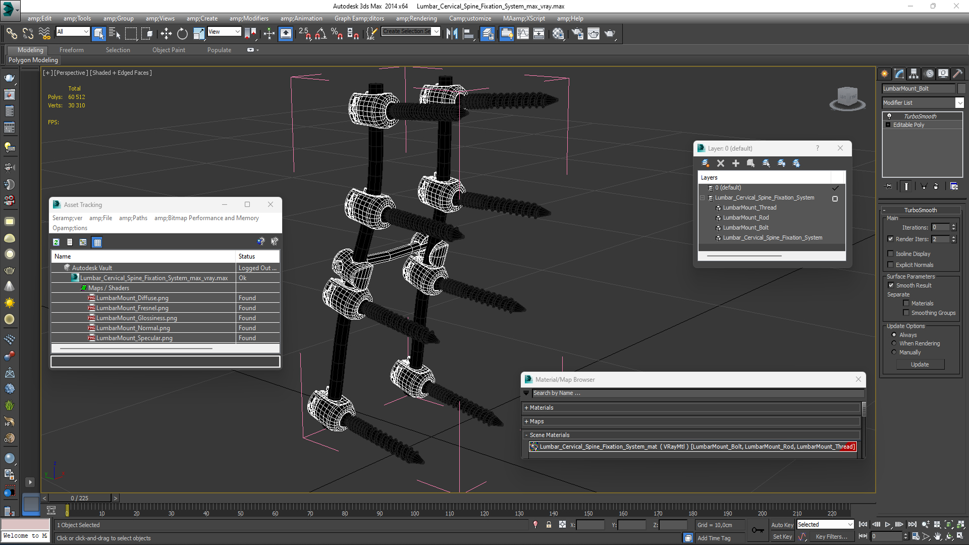
Task: Collapse Lumbar_Cervical_Spine_Fixation_System layer tree
Action: [702, 198]
